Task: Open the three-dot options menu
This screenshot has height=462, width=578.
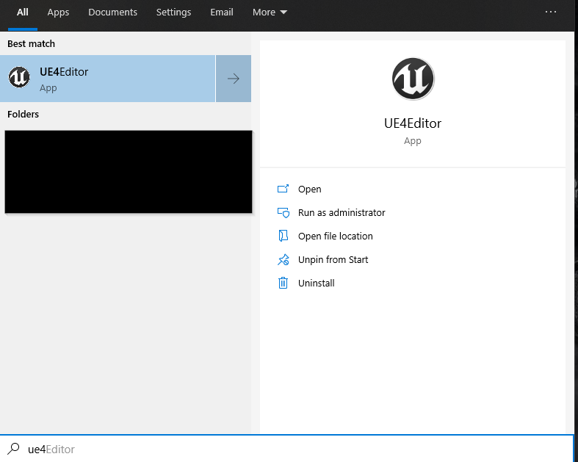Action: pos(551,12)
